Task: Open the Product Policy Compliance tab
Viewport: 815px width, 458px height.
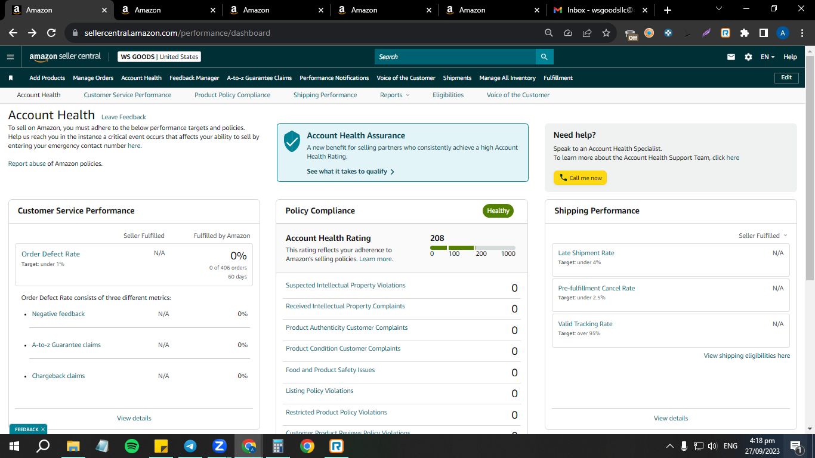Action: (x=233, y=95)
